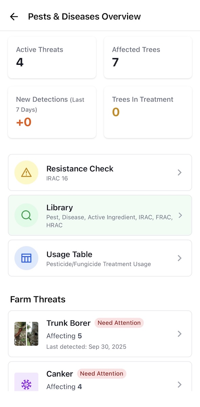200x407 pixels.
Task: Click the green magnifying glass Library icon
Action: pos(26,215)
